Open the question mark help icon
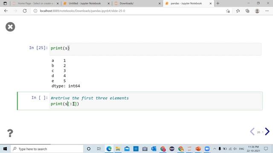273x153 pixels. pyautogui.click(x=10, y=133)
